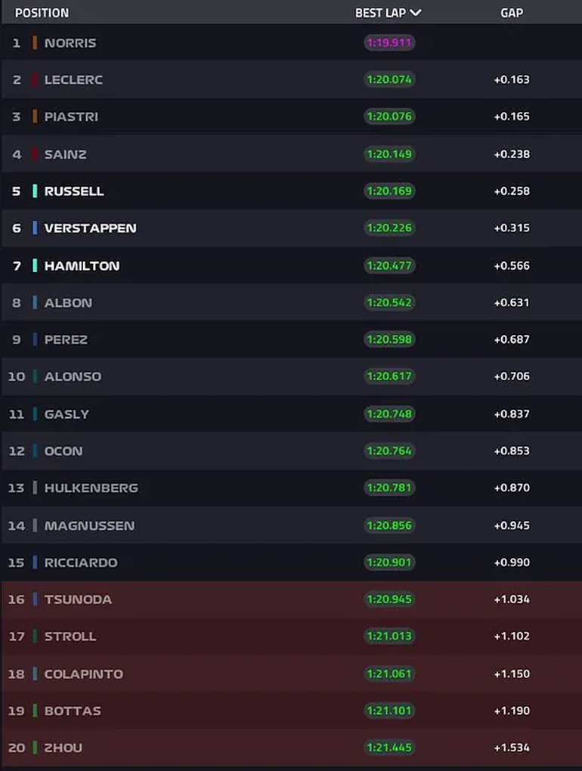
Task: Click the red team color bar beside Leclerc
Action: (x=35, y=79)
